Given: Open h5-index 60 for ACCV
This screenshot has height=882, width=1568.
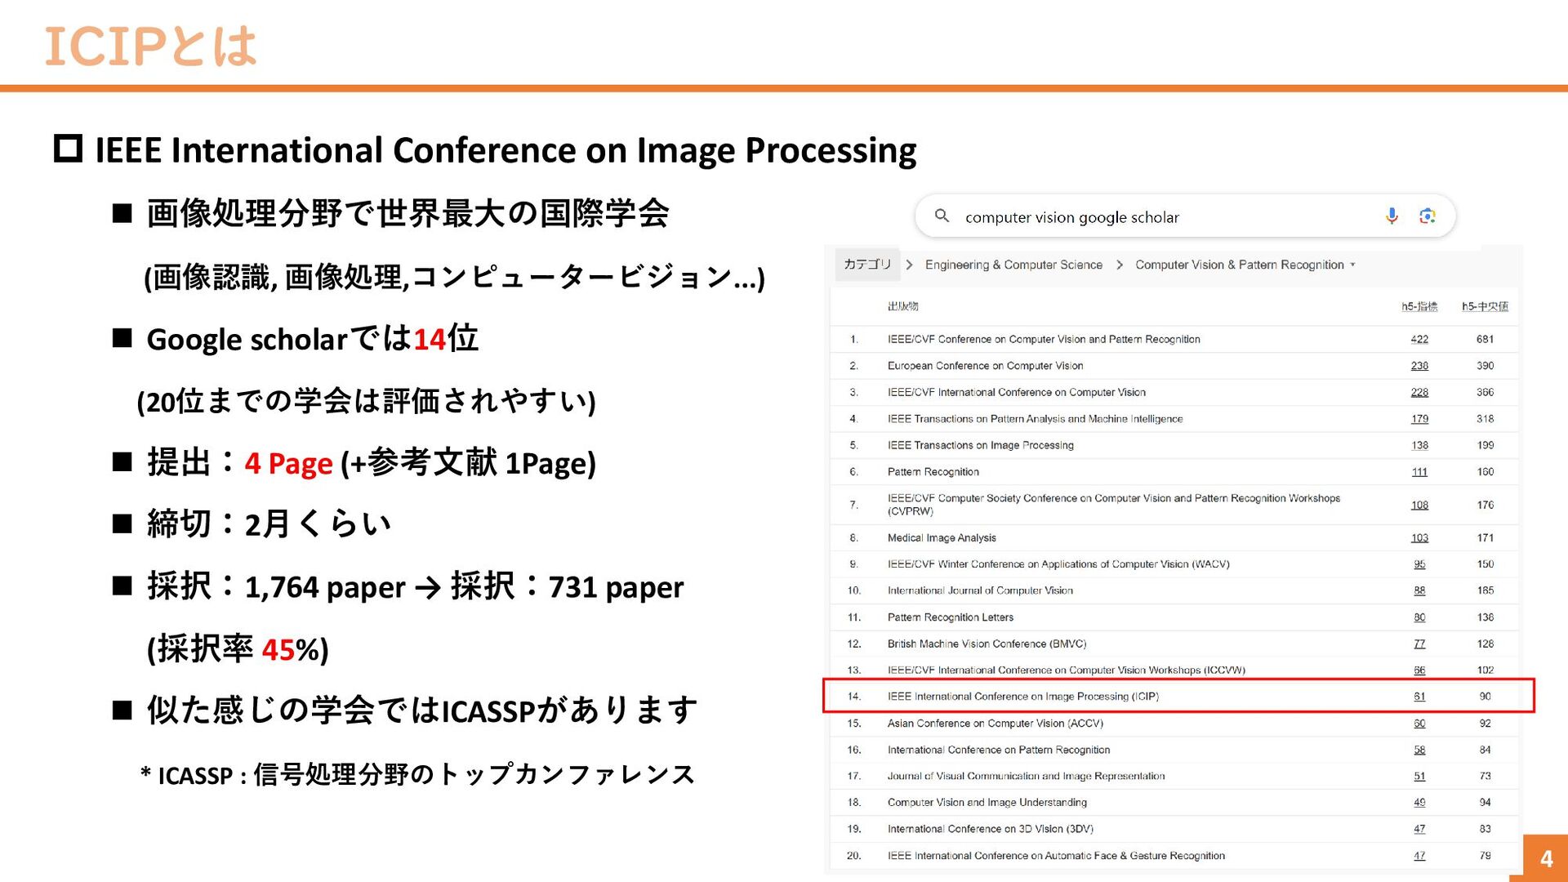Looking at the screenshot, I should pyautogui.click(x=1419, y=724).
